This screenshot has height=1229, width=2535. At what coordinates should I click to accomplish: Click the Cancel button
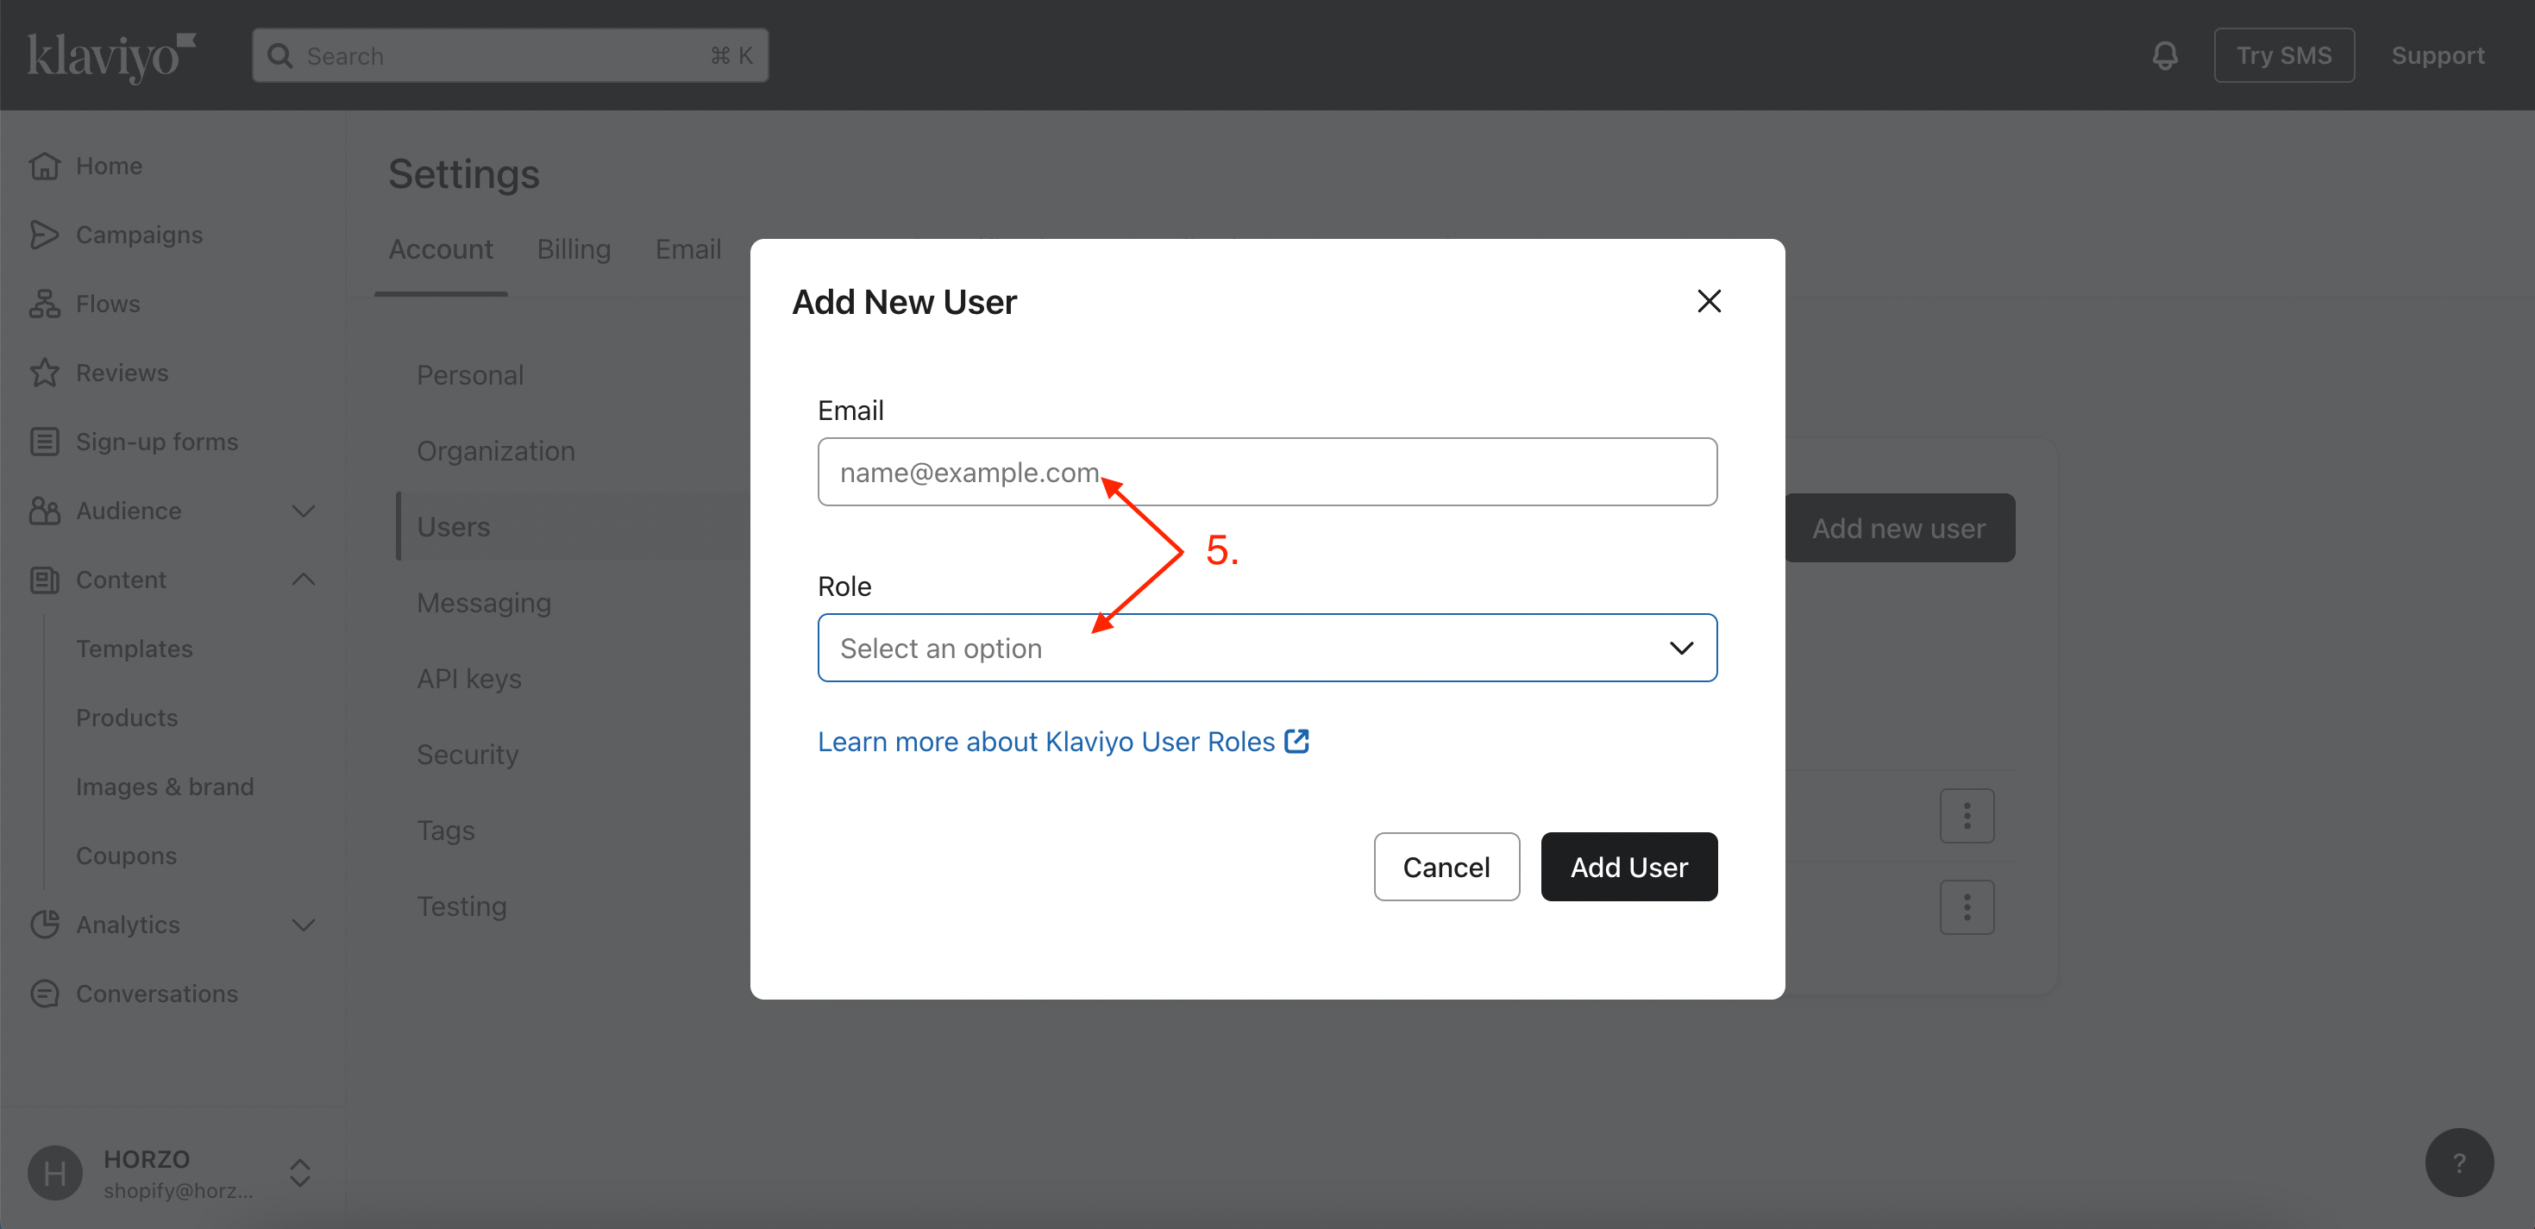tap(1446, 867)
